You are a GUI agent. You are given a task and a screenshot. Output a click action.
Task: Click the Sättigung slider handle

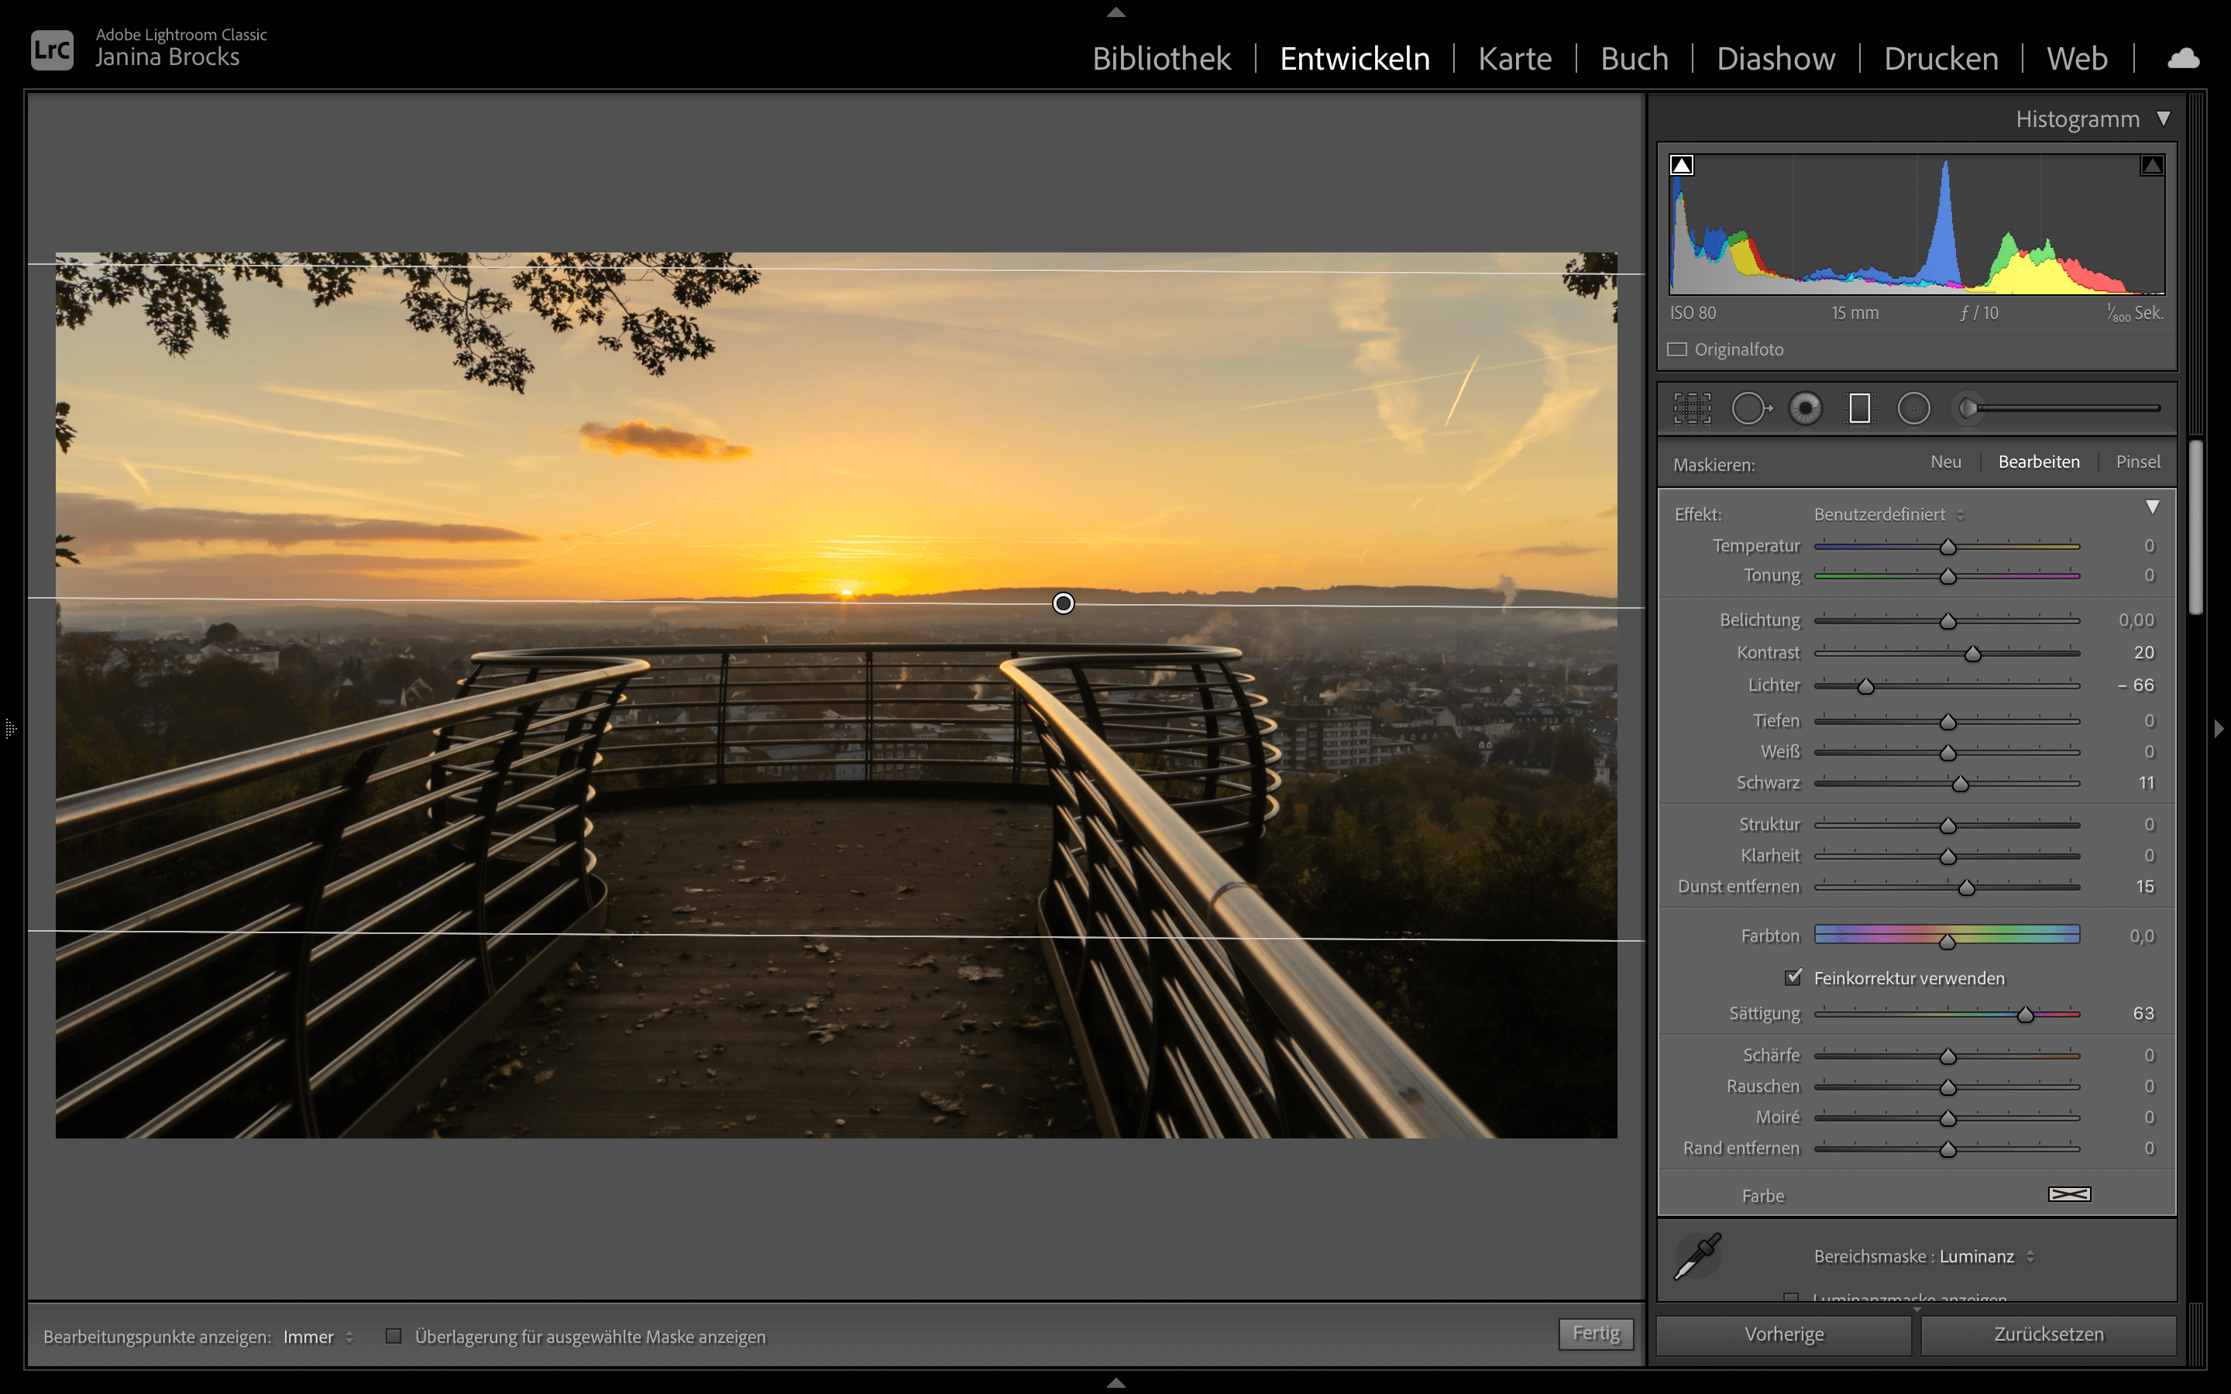2024,1015
